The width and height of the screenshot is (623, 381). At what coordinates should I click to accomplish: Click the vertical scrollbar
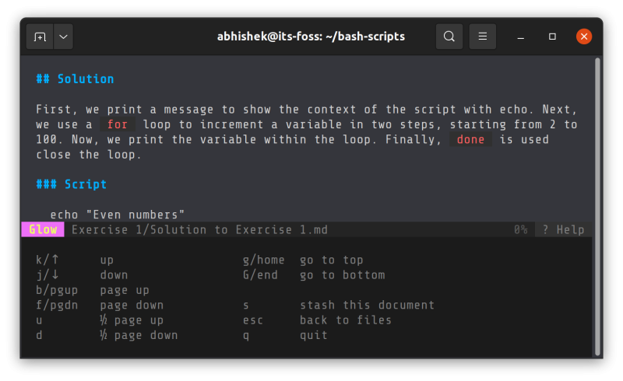[x=597, y=206]
